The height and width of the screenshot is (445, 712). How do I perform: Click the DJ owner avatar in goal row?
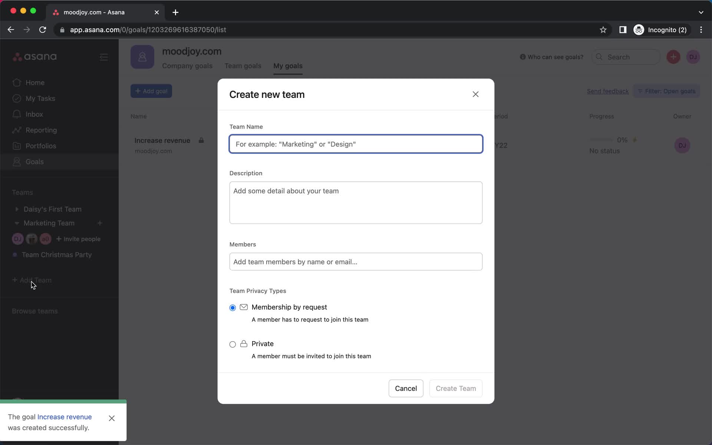[682, 145]
